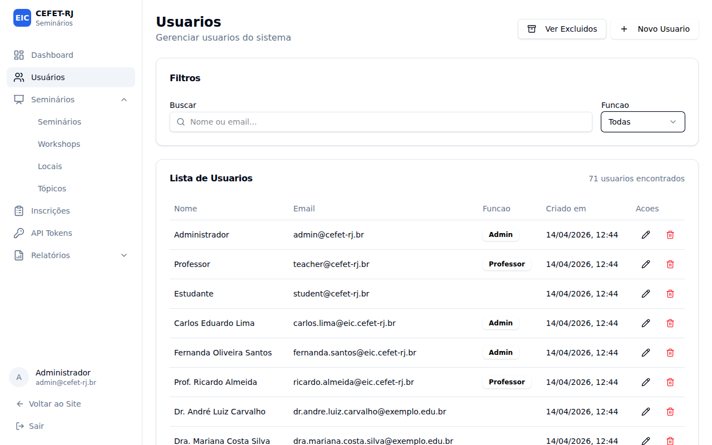The height and width of the screenshot is (445, 712).
Task: Delete the Administrador user with trash icon
Action: 670,235
